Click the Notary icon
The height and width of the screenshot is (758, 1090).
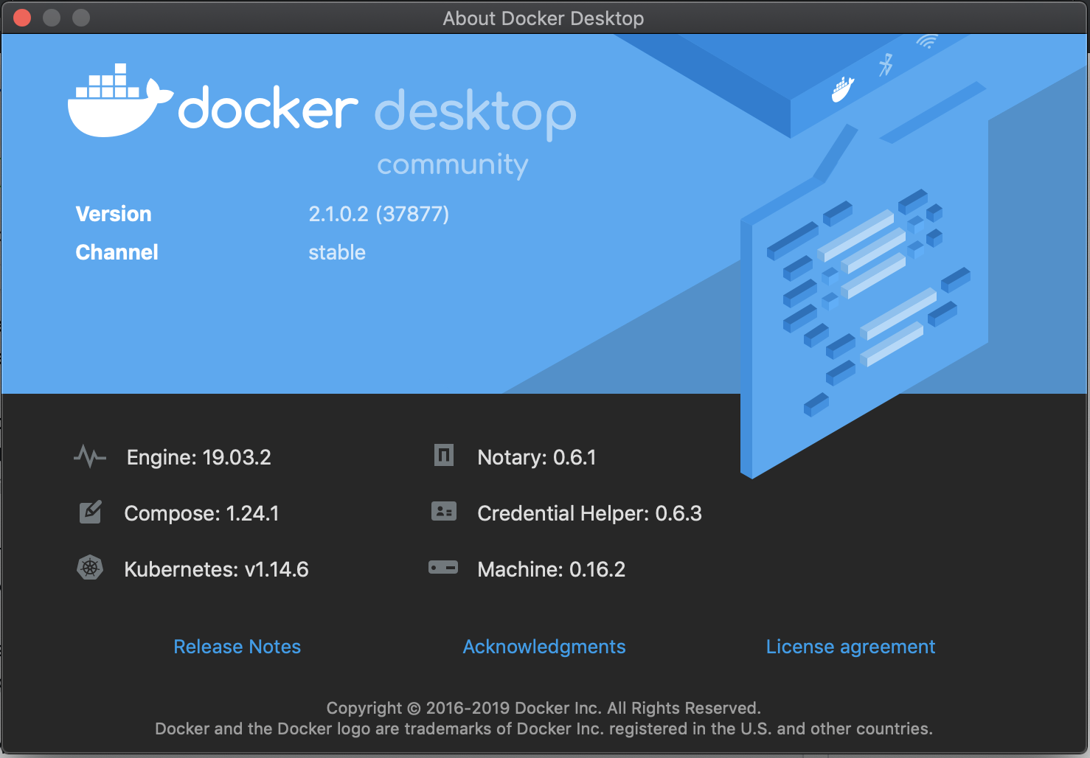coord(442,456)
